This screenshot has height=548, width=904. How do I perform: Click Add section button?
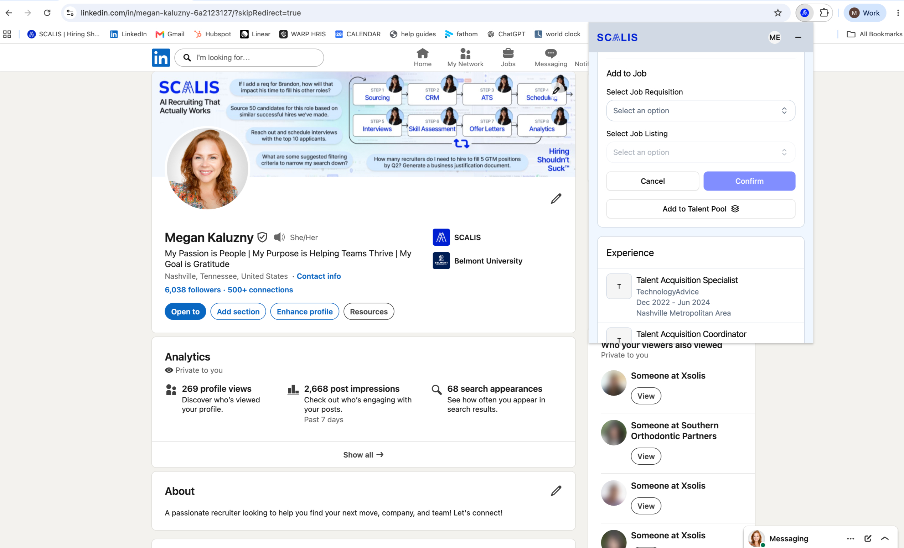pyautogui.click(x=238, y=312)
